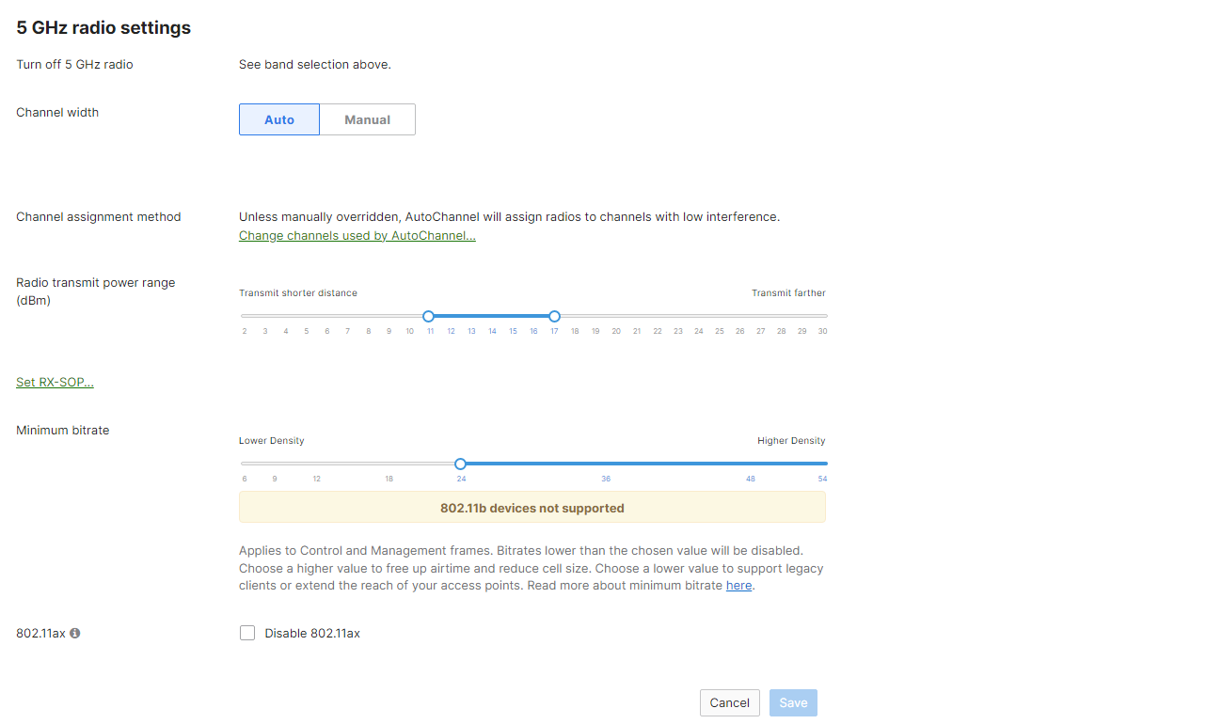Click the minimum transmit power slider handle
Image resolution: width=1206 pixels, height=724 pixels.
[429, 316]
